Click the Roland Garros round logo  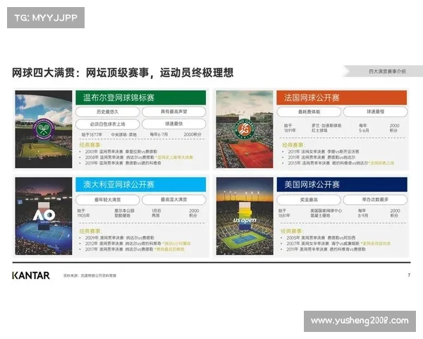tap(245, 129)
